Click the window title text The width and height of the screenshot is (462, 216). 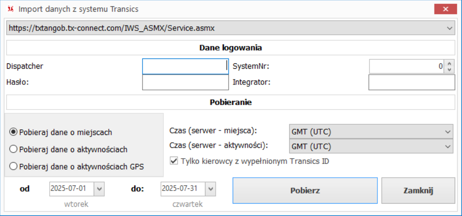[78, 9]
